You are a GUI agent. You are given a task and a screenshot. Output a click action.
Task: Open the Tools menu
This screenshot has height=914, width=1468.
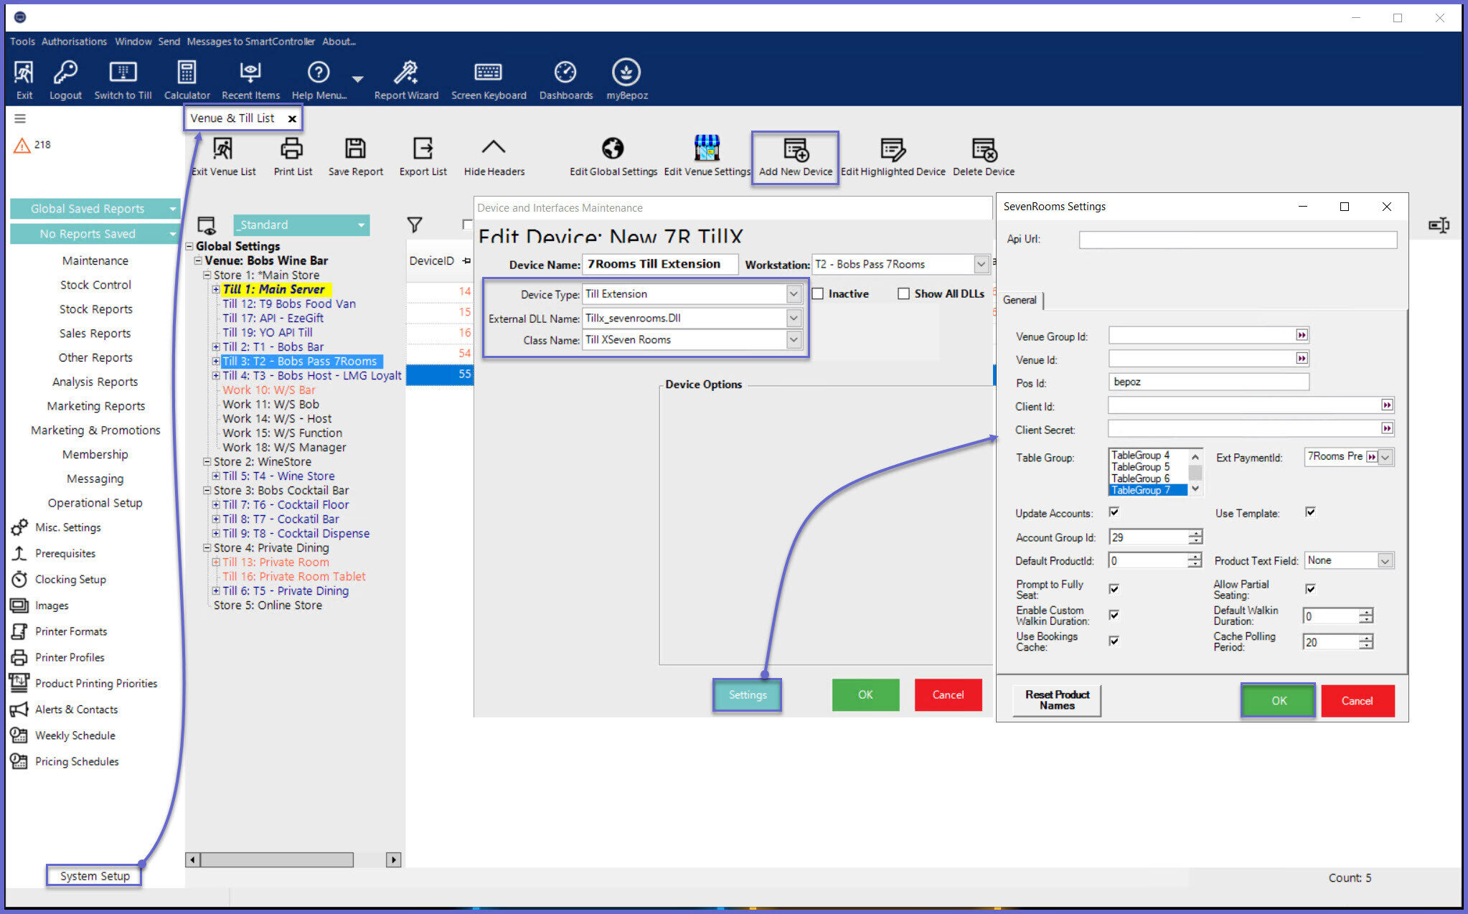[22, 42]
